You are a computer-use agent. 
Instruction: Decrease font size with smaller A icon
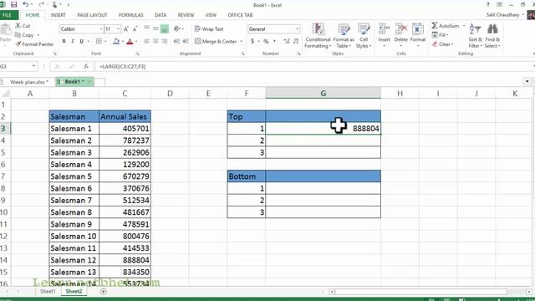135,29
